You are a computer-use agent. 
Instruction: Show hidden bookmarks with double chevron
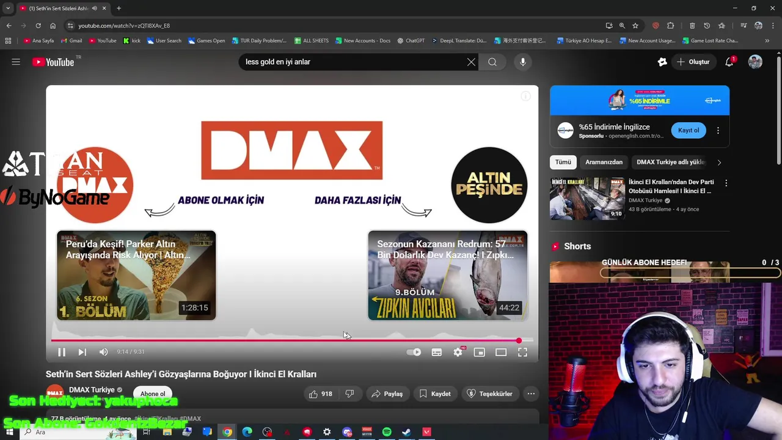[x=767, y=41]
